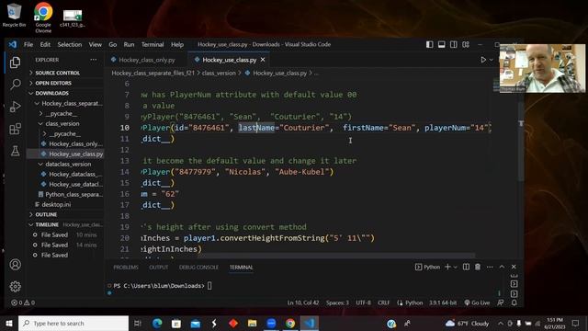588x331 pixels.
Task: Select the Hockey_use_class.py tab
Action: (x=229, y=60)
